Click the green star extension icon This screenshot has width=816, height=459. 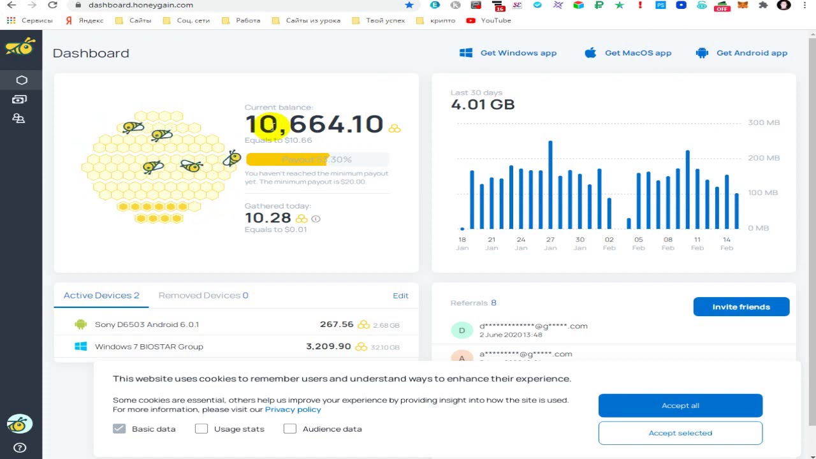click(620, 5)
